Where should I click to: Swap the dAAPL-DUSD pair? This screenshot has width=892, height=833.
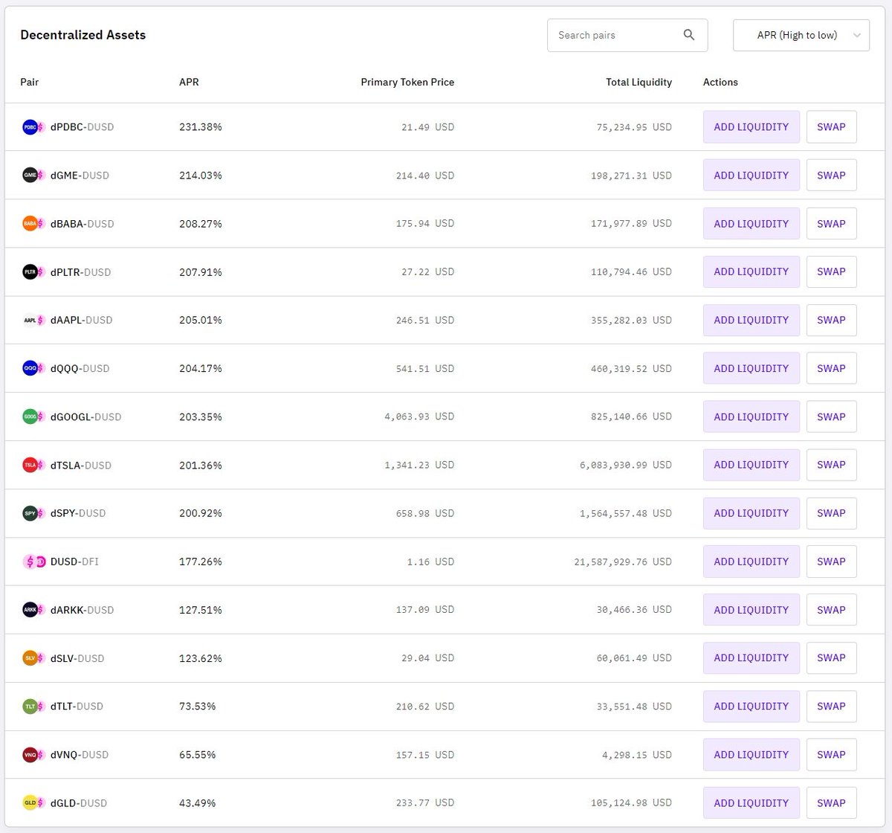[x=831, y=320]
